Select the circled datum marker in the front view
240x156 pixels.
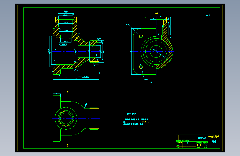coord(76,39)
